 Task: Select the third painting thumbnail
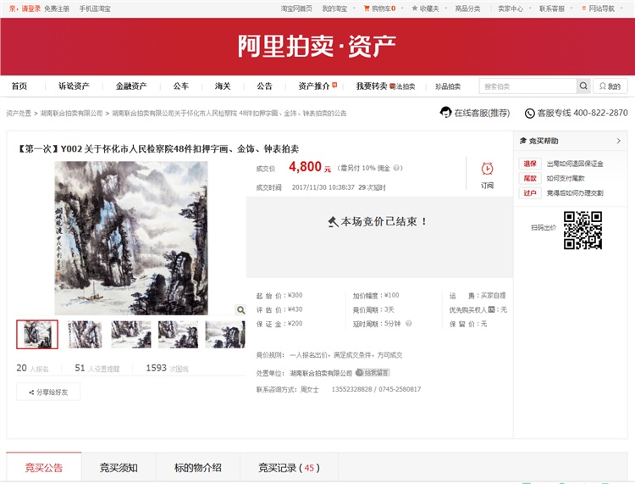(x=131, y=335)
